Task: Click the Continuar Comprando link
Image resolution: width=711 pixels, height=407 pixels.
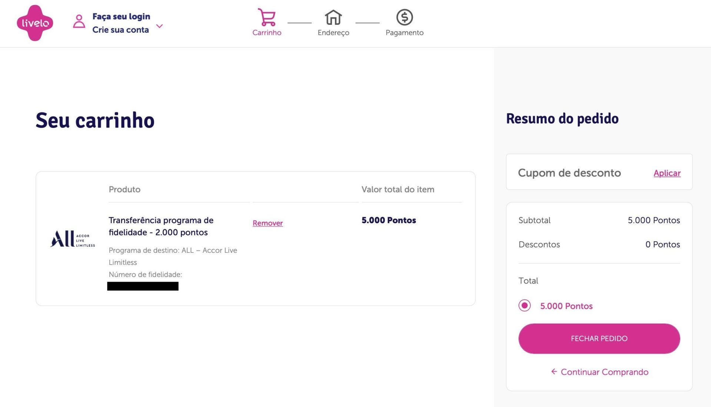Action: (x=604, y=372)
